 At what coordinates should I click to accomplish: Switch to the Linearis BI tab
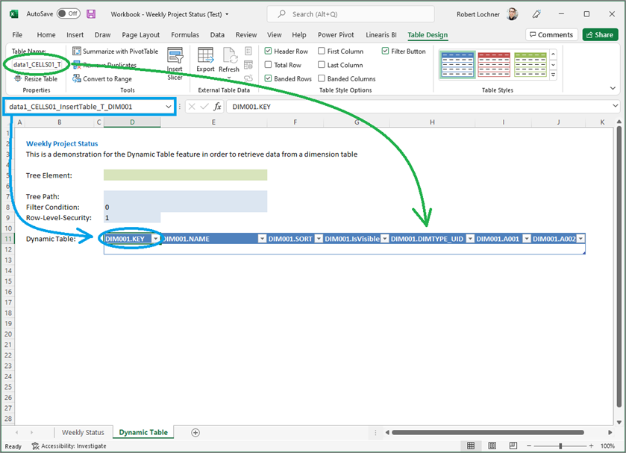pyautogui.click(x=381, y=35)
